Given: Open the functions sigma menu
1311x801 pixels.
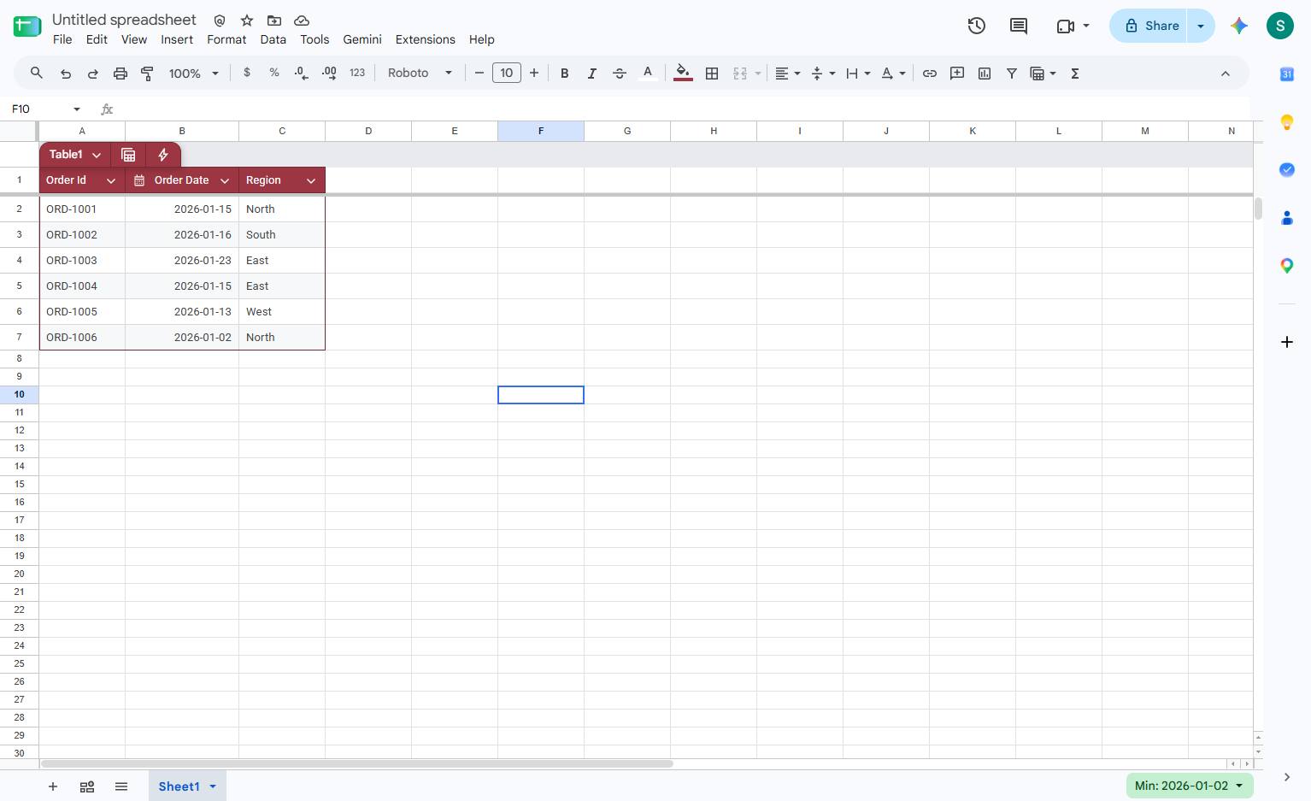Looking at the screenshot, I should point(1075,74).
